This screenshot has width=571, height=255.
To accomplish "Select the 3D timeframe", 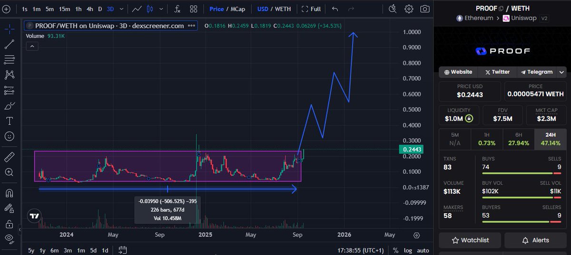I will pos(111,9).
